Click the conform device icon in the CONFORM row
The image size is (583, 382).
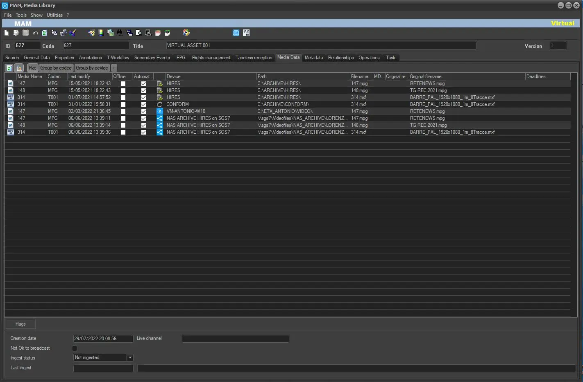click(x=160, y=104)
